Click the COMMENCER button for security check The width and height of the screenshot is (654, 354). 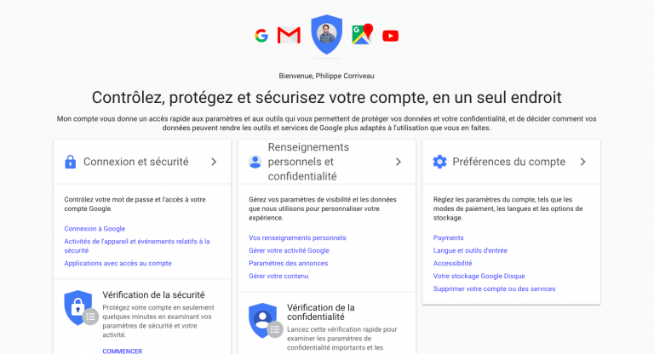[x=123, y=351]
